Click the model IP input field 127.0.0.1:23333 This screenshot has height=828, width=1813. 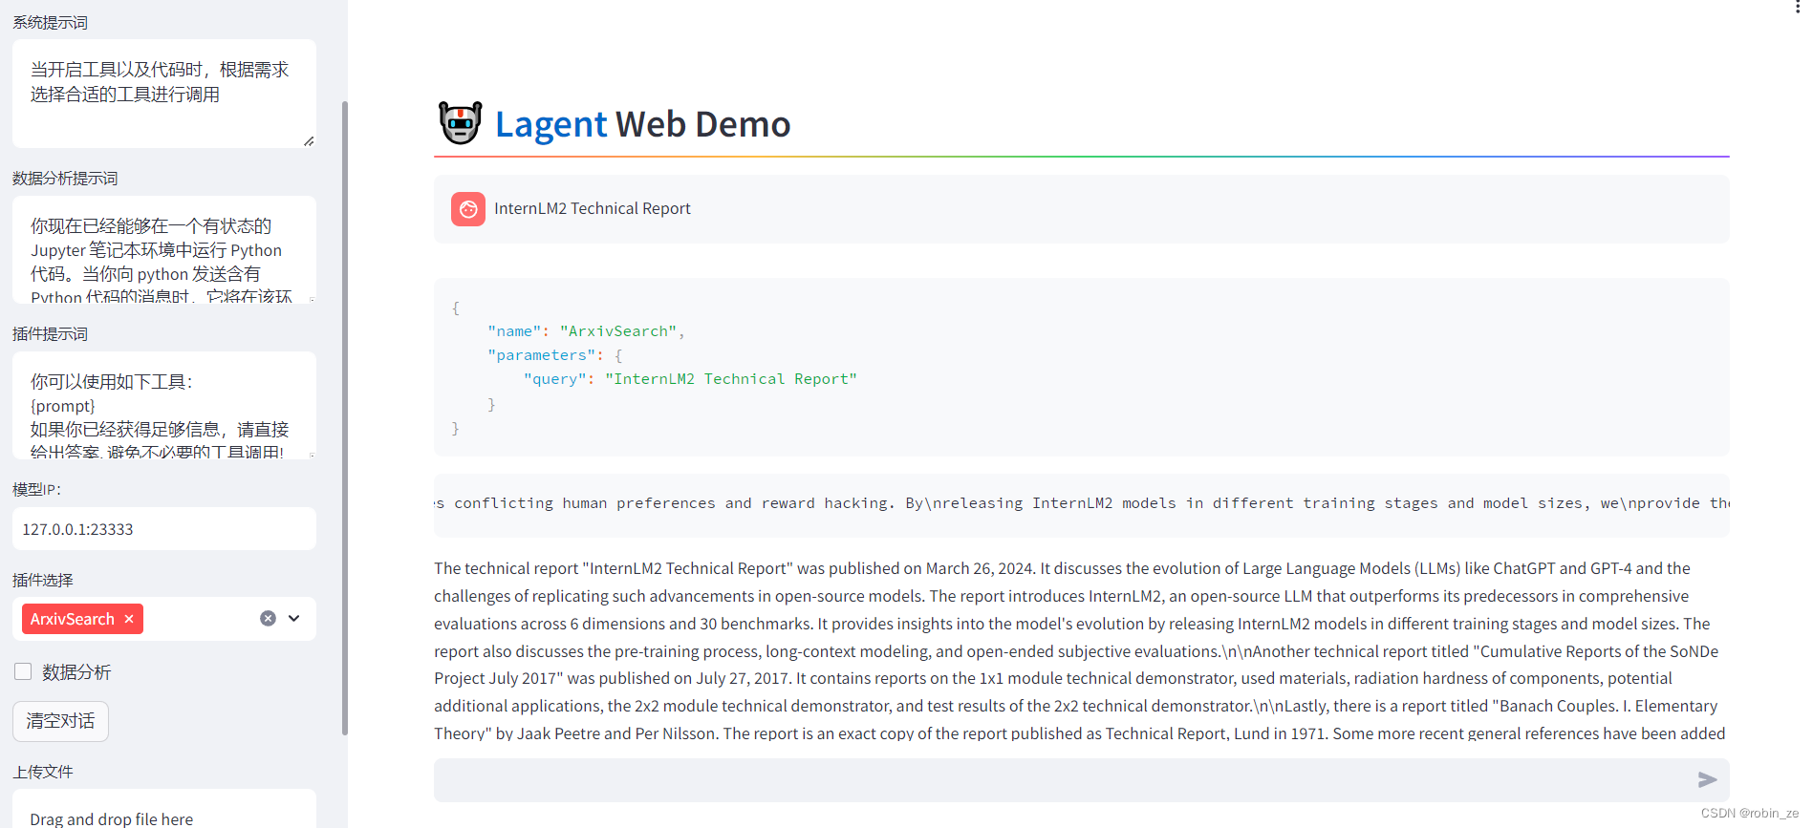pyautogui.click(x=164, y=529)
